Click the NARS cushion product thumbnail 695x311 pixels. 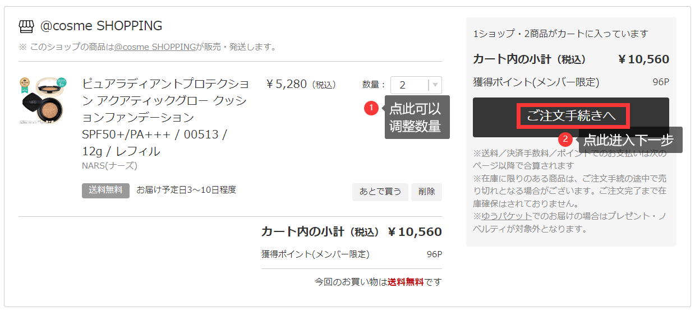click(x=45, y=100)
